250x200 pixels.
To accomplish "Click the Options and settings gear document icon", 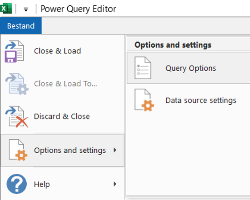I will coord(18,150).
